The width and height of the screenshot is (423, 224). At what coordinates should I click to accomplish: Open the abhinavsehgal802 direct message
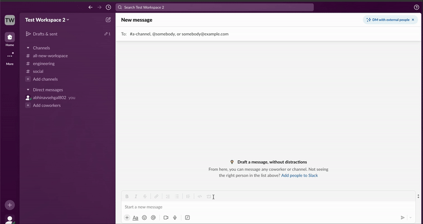pyautogui.click(x=50, y=98)
